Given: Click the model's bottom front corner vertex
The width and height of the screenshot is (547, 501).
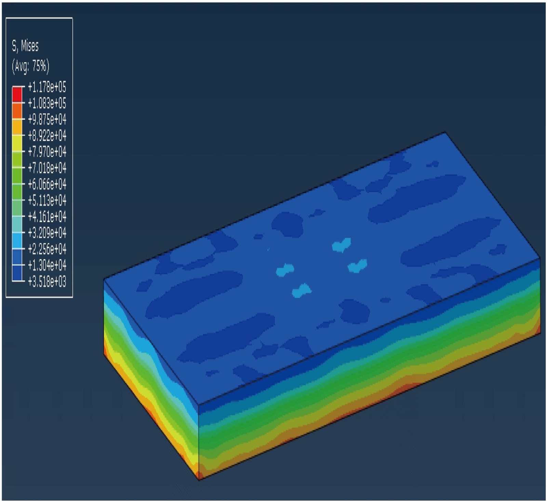Looking at the screenshot, I should [199, 480].
